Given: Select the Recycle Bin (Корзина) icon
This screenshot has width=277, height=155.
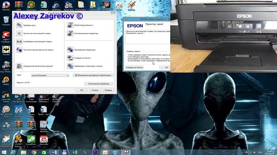Looking at the screenshot, I should [6, 21].
